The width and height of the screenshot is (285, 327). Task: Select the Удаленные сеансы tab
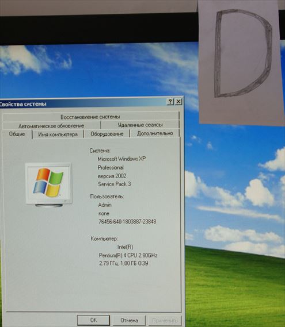140,125
